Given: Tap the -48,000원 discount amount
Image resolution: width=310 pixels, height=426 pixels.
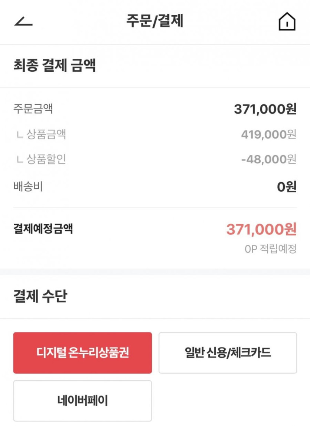Looking at the screenshot, I should 268,159.
